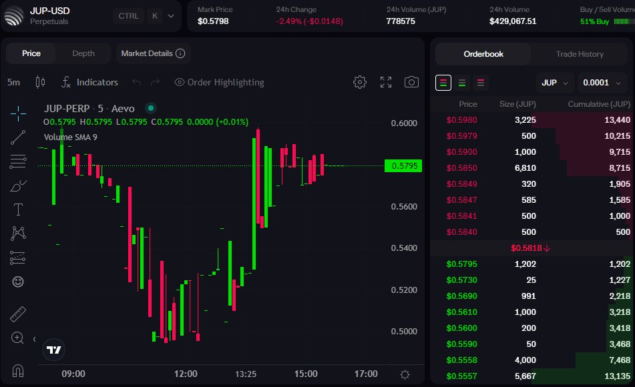The width and height of the screenshot is (635, 387).
Task: Collapse the drawing toolbar arrow
Action: pos(35,339)
